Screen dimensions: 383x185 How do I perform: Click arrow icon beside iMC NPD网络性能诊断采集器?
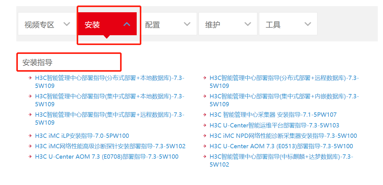[205, 135]
